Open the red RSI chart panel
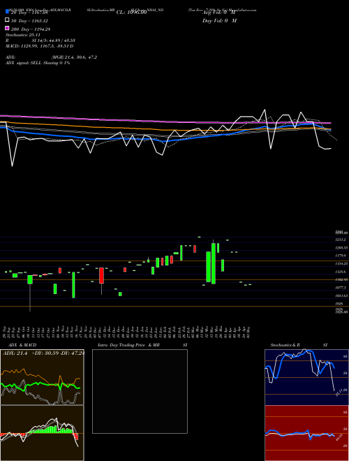 (306, 433)
